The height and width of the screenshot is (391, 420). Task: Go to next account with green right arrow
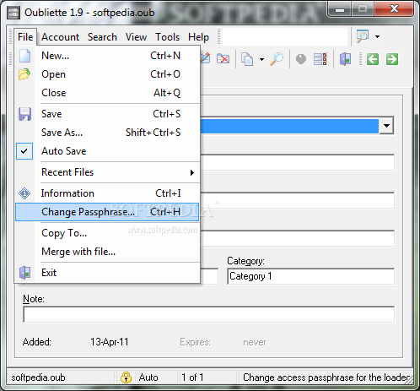coord(392,59)
